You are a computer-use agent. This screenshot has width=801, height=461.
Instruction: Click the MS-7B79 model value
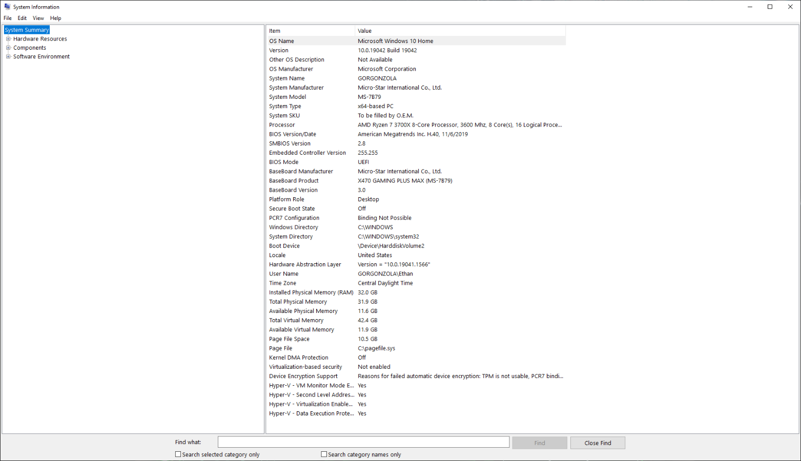[369, 97]
